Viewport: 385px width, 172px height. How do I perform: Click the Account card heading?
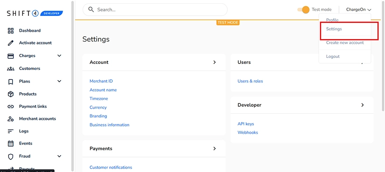[99, 62]
